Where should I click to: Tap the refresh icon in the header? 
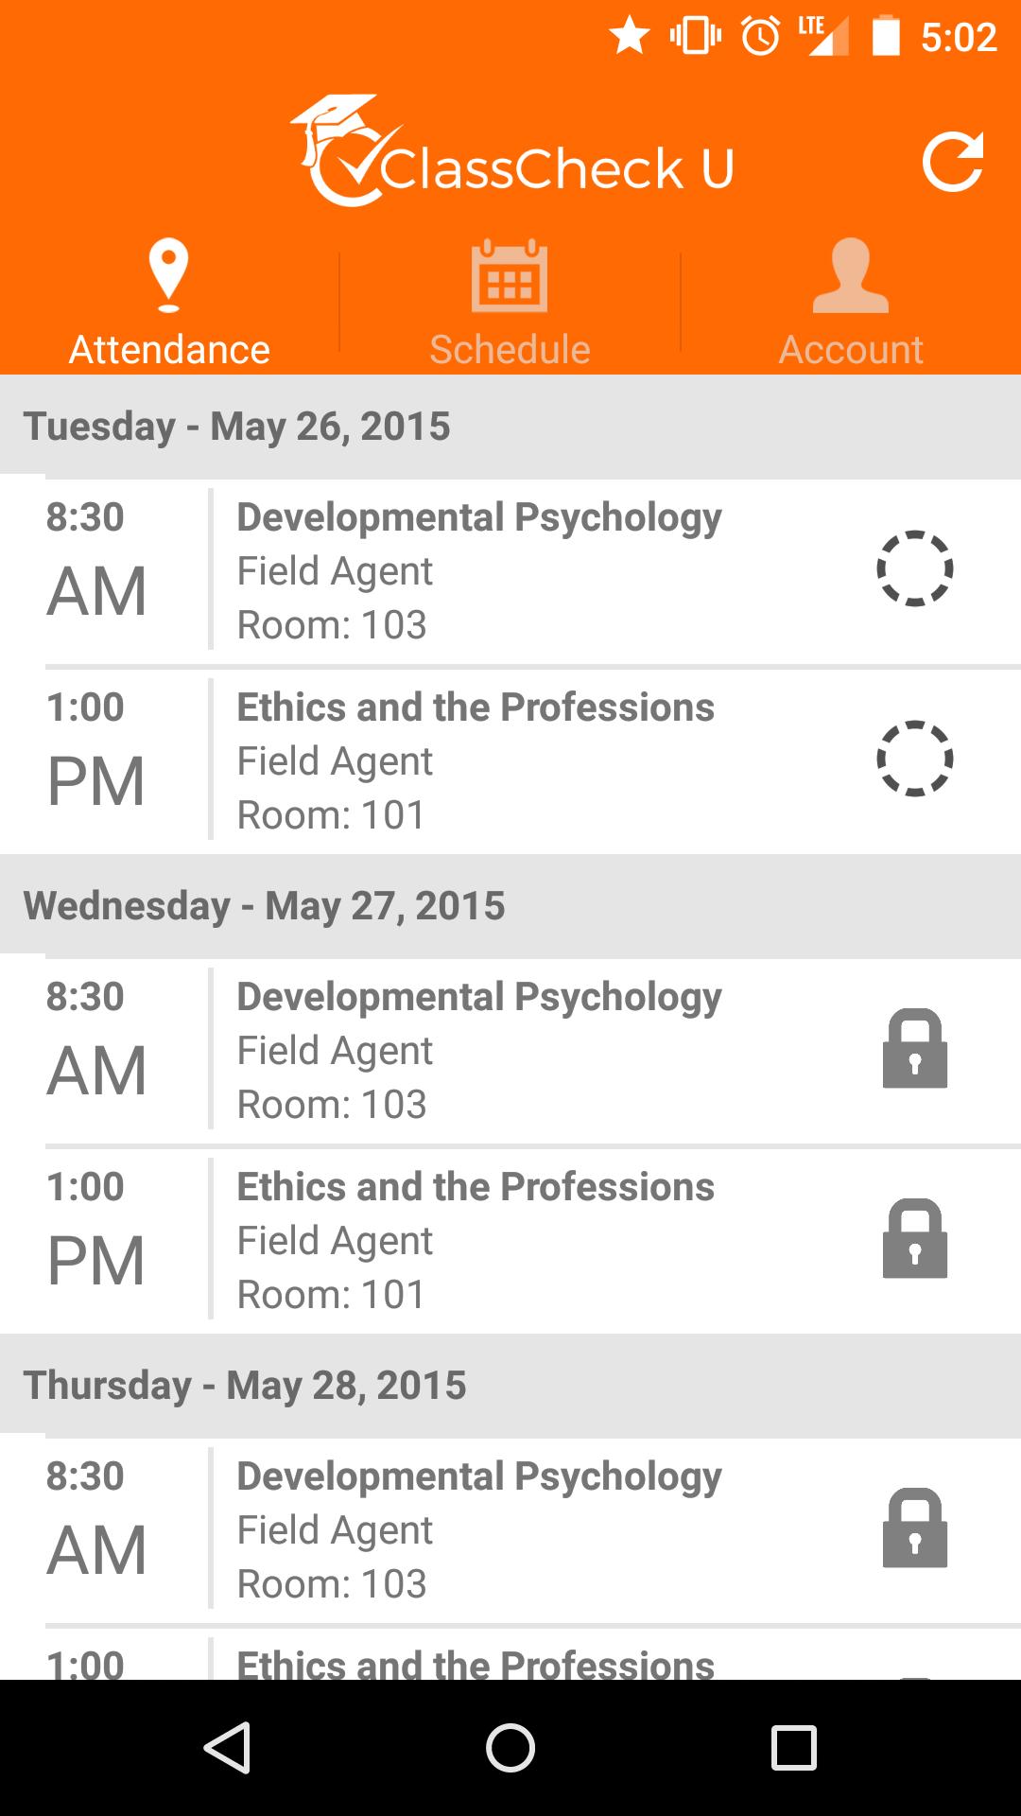click(952, 163)
